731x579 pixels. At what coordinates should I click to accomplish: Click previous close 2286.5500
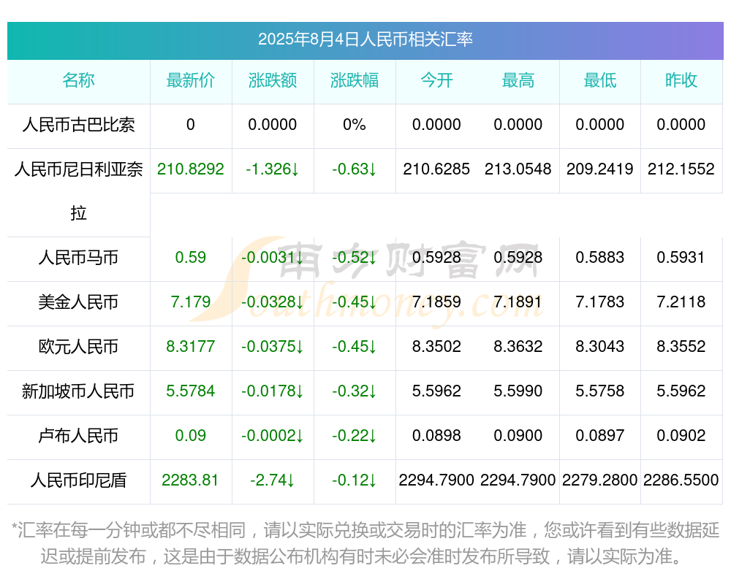pos(681,480)
